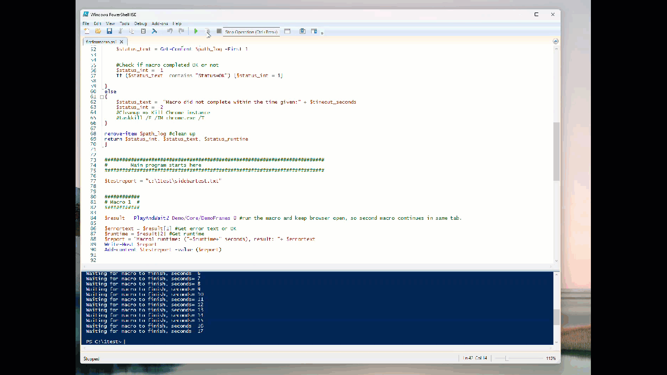
Task: Collapse the else block outline box
Action: (102, 97)
